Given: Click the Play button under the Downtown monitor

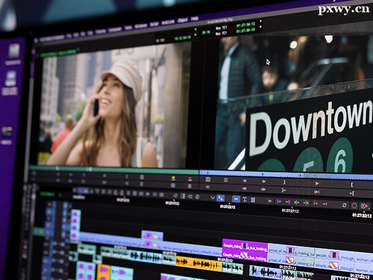Looking at the screenshot, I should click(316, 183).
